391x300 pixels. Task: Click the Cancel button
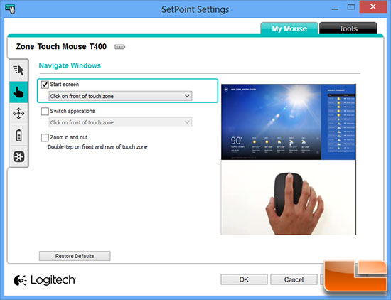click(294, 279)
